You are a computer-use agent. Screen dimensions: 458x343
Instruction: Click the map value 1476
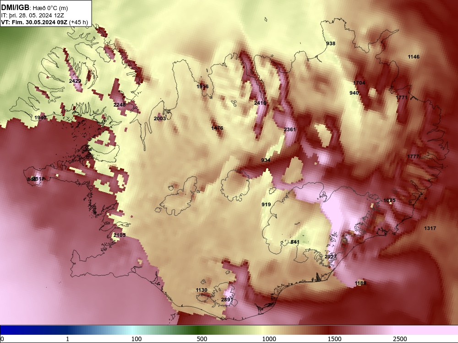pos(217,128)
